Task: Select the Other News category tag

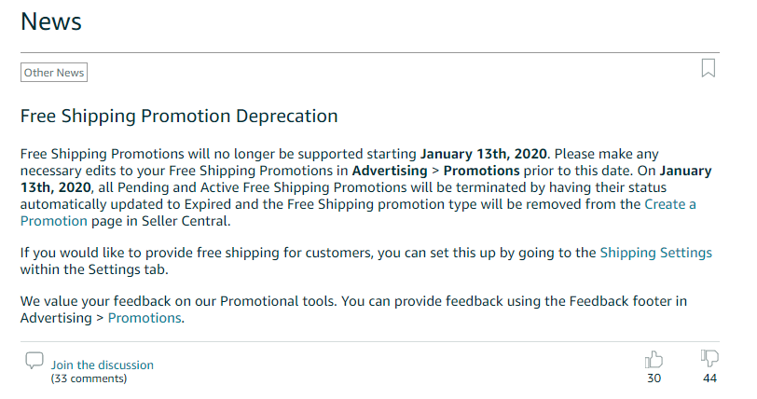Action: point(54,73)
